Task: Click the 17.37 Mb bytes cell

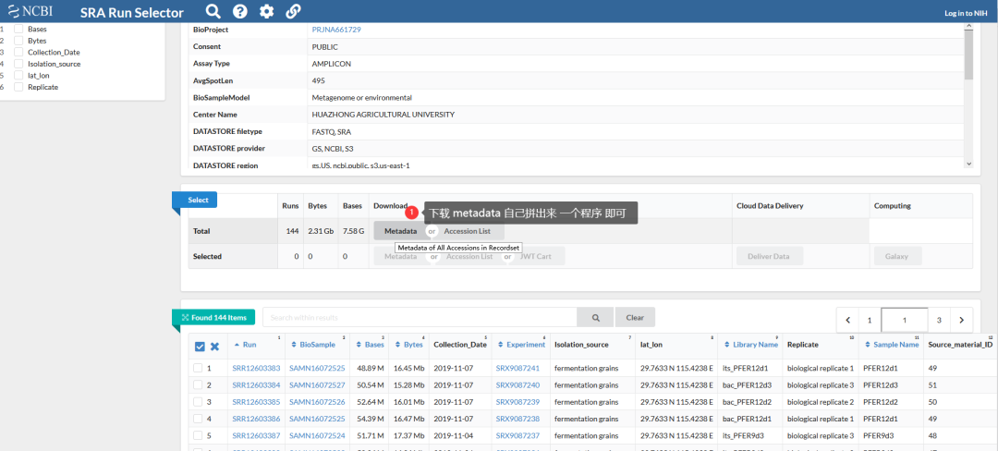Action: 408,435
